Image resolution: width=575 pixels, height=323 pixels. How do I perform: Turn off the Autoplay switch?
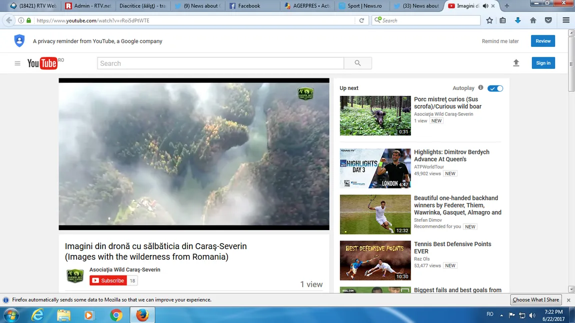tap(495, 88)
